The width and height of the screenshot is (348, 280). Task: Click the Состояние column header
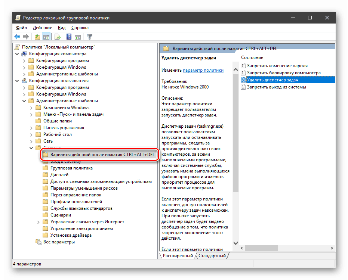[252, 57]
